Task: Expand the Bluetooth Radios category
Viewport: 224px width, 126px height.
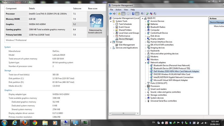Action: click(x=145, y=27)
